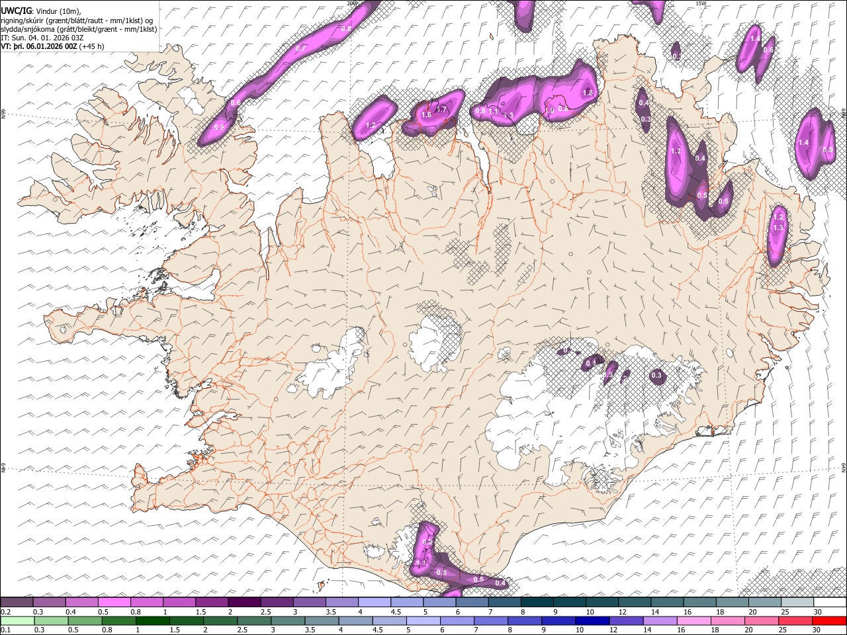Select the 'Vindur (10m)' text in the header
This screenshot has height=635, width=847.
click(58, 11)
